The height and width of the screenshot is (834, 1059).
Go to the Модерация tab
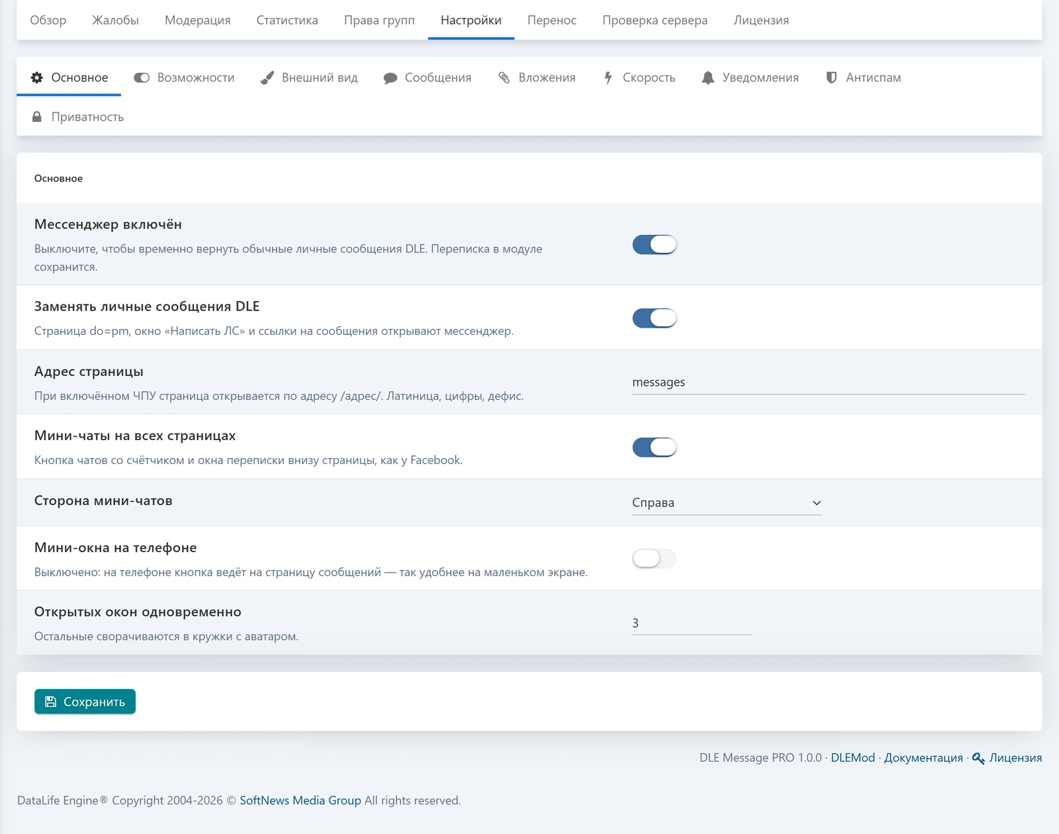point(198,20)
